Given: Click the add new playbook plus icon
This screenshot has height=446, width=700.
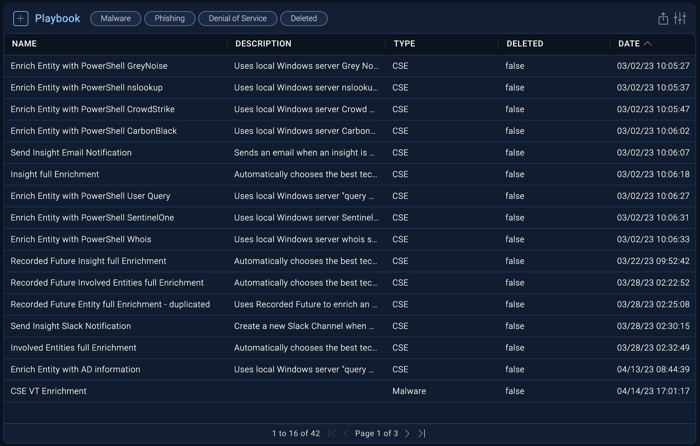Looking at the screenshot, I should (21, 19).
